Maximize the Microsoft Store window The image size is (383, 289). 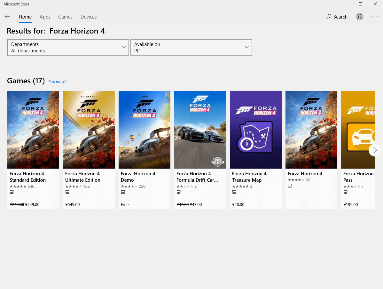pyautogui.click(x=361, y=4)
